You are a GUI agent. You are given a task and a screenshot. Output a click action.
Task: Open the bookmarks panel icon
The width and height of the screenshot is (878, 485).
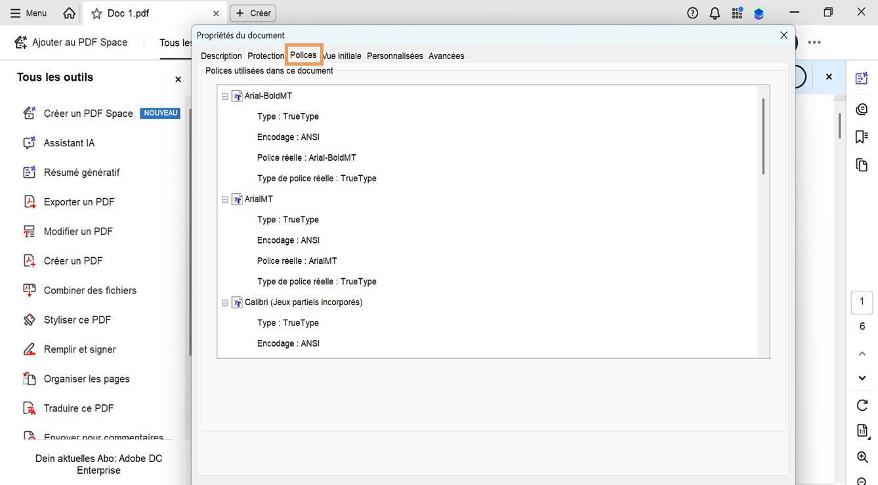[862, 137]
